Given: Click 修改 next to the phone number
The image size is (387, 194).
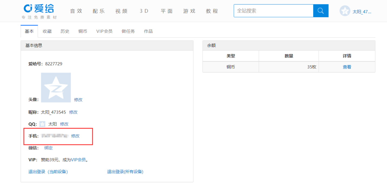Looking at the screenshot, I should (75, 136).
